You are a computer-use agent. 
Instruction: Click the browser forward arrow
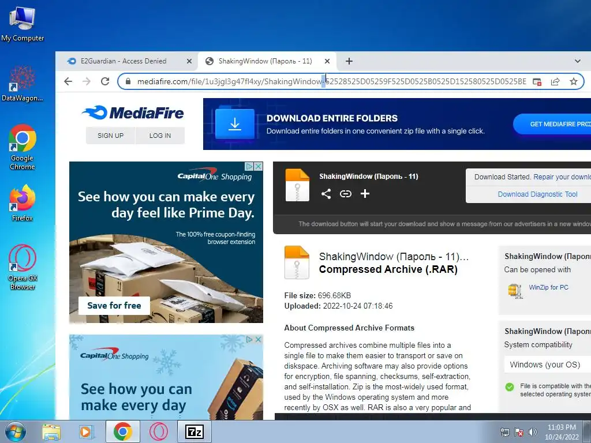click(x=87, y=81)
